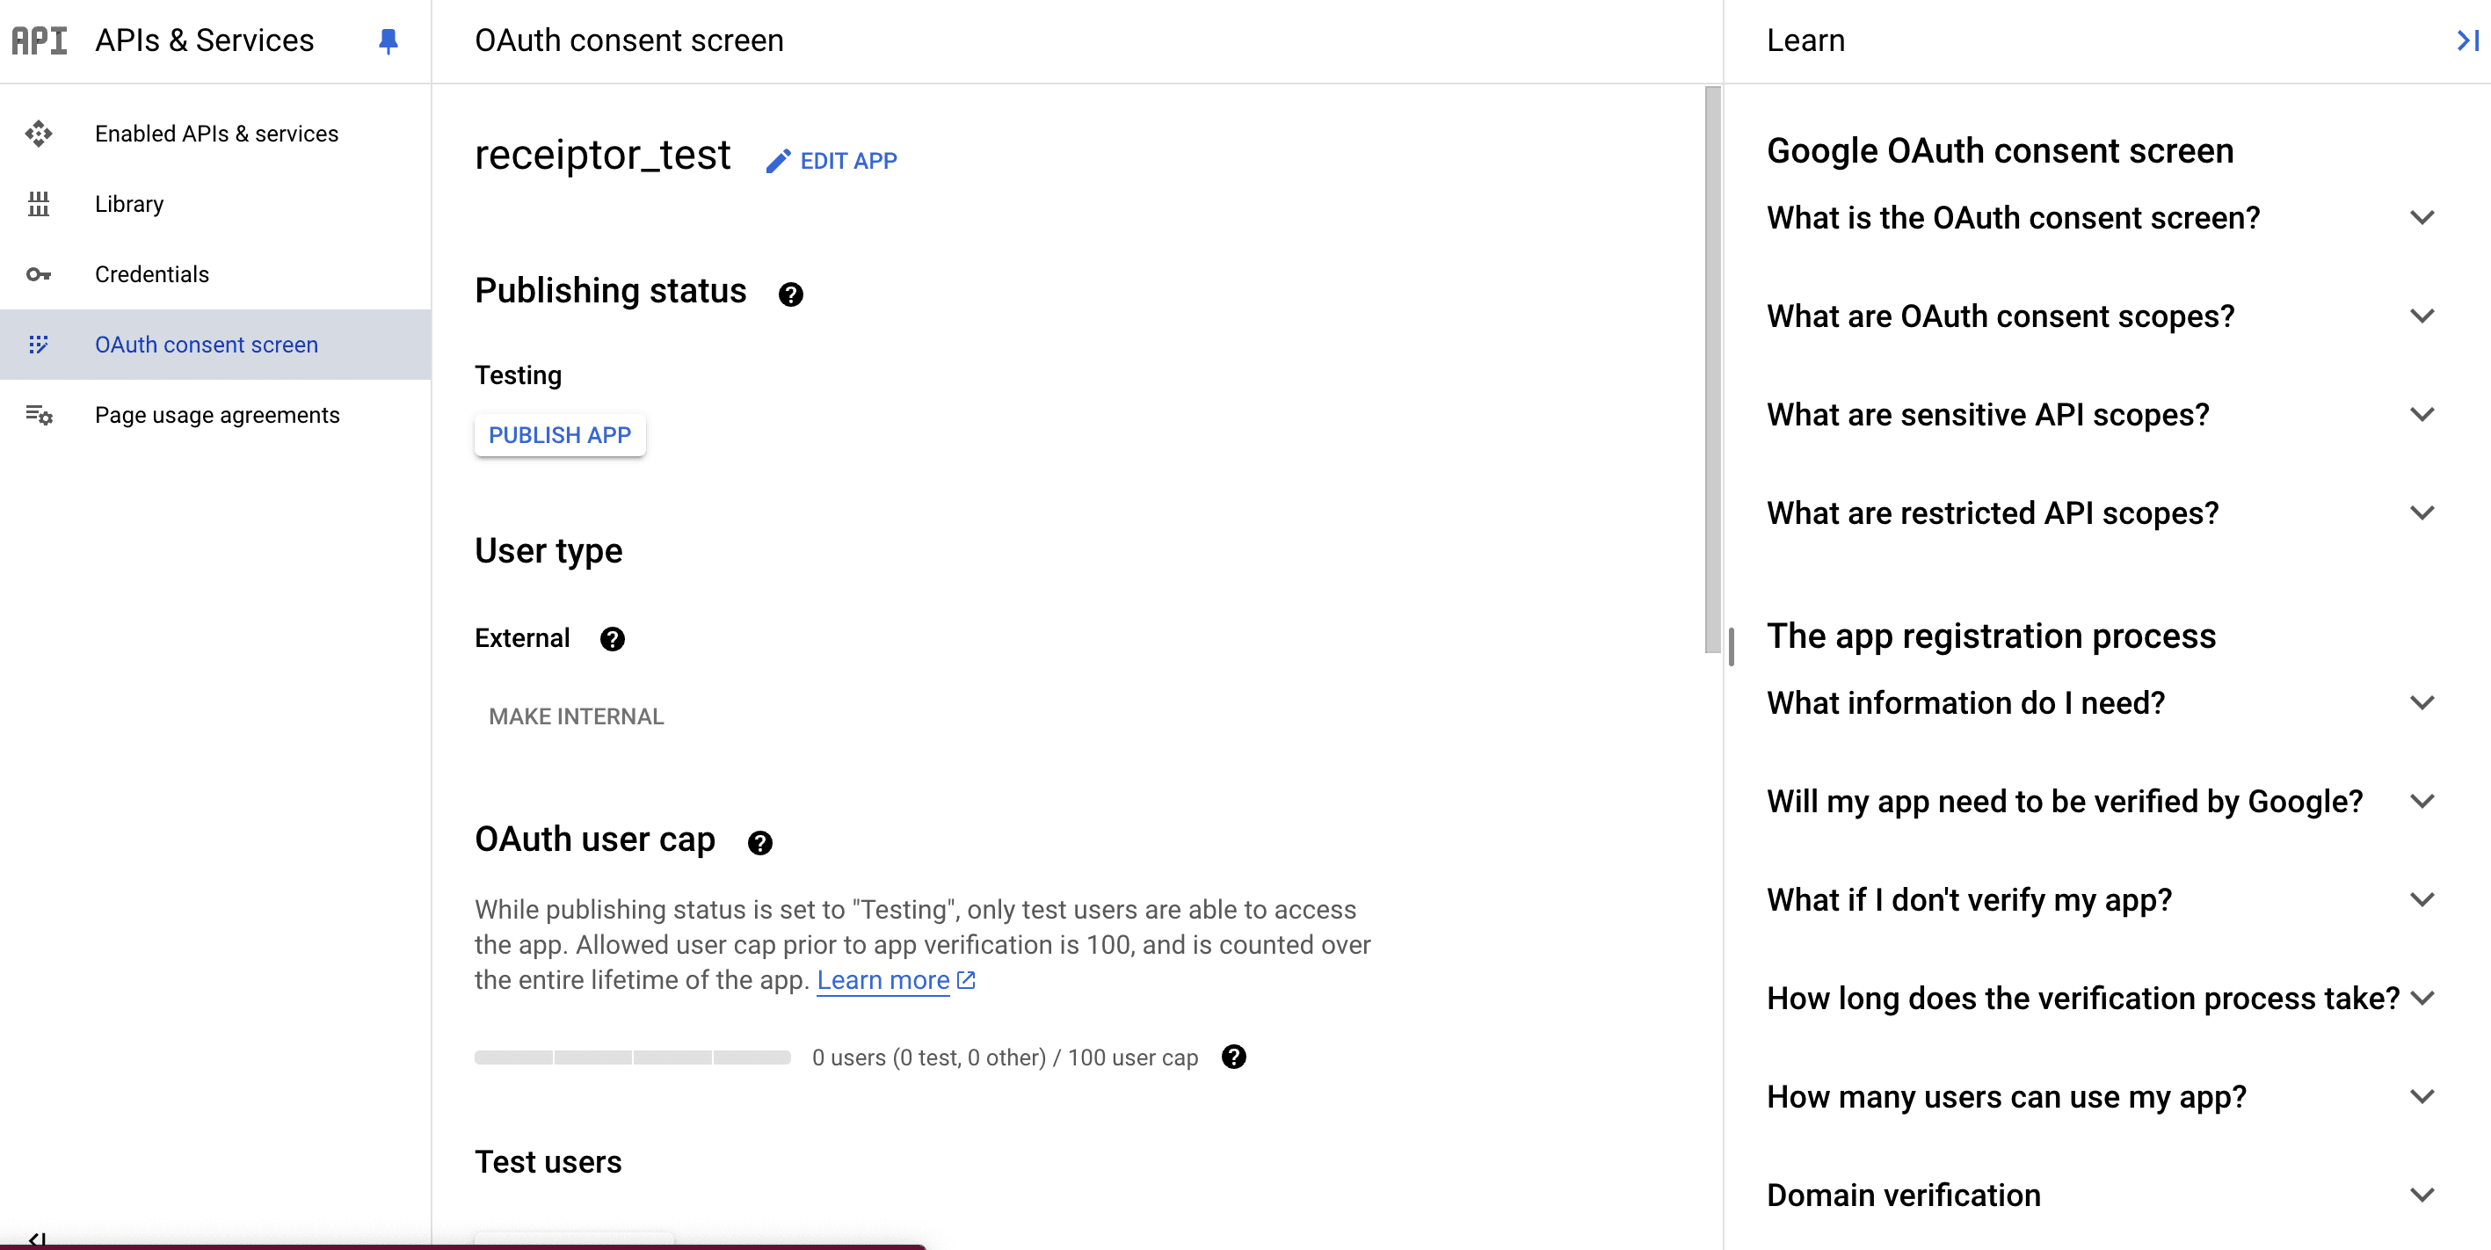Click the 'OAuth consent screen' page title
The height and width of the screenshot is (1250, 2491).
coord(628,40)
